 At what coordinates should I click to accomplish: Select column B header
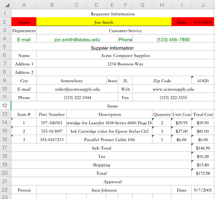(x=52, y=5)
